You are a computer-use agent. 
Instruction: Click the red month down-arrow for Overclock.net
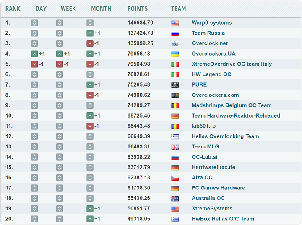click(90, 43)
